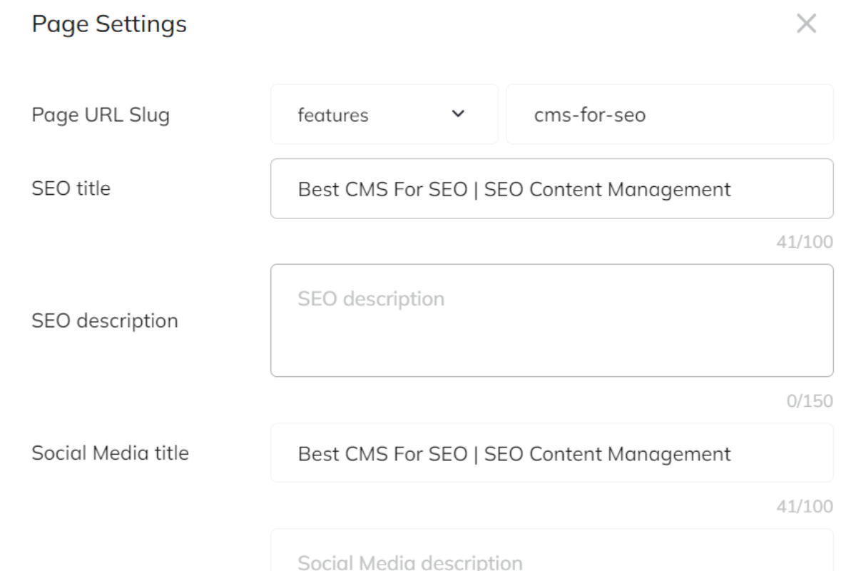The image size is (856, 571).
Task: Click the Page URL Slug label
Action: tap(101, 115)
